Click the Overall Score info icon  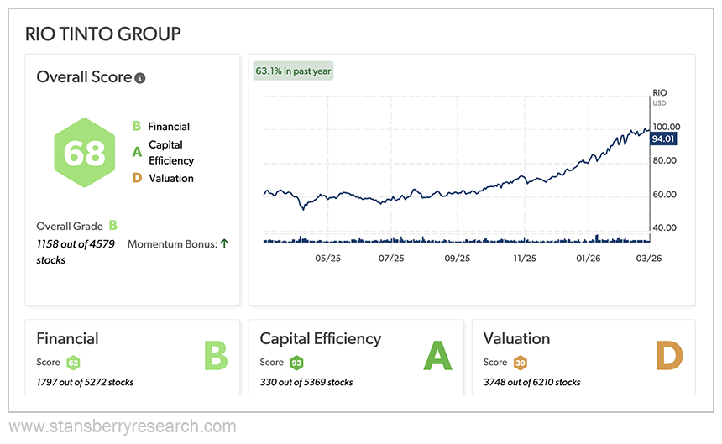tap(140, 78)
